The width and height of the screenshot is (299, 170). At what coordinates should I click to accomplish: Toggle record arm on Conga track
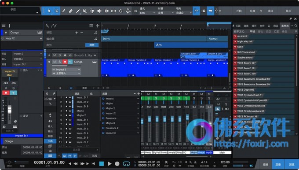65,62
